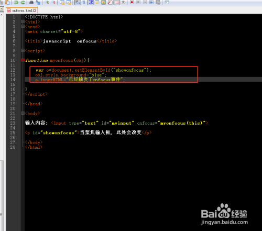Image resolution: width=262 pixels, height=231 pixels.
Task: Toggle file monitoring eye icon
Action: point(123,2)
